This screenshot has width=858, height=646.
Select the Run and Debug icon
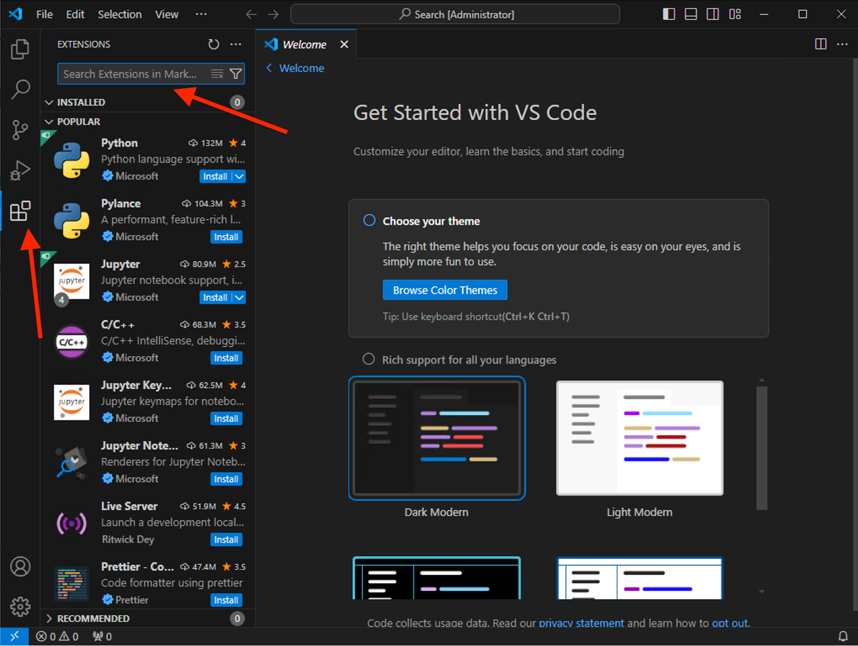point(20,170)
